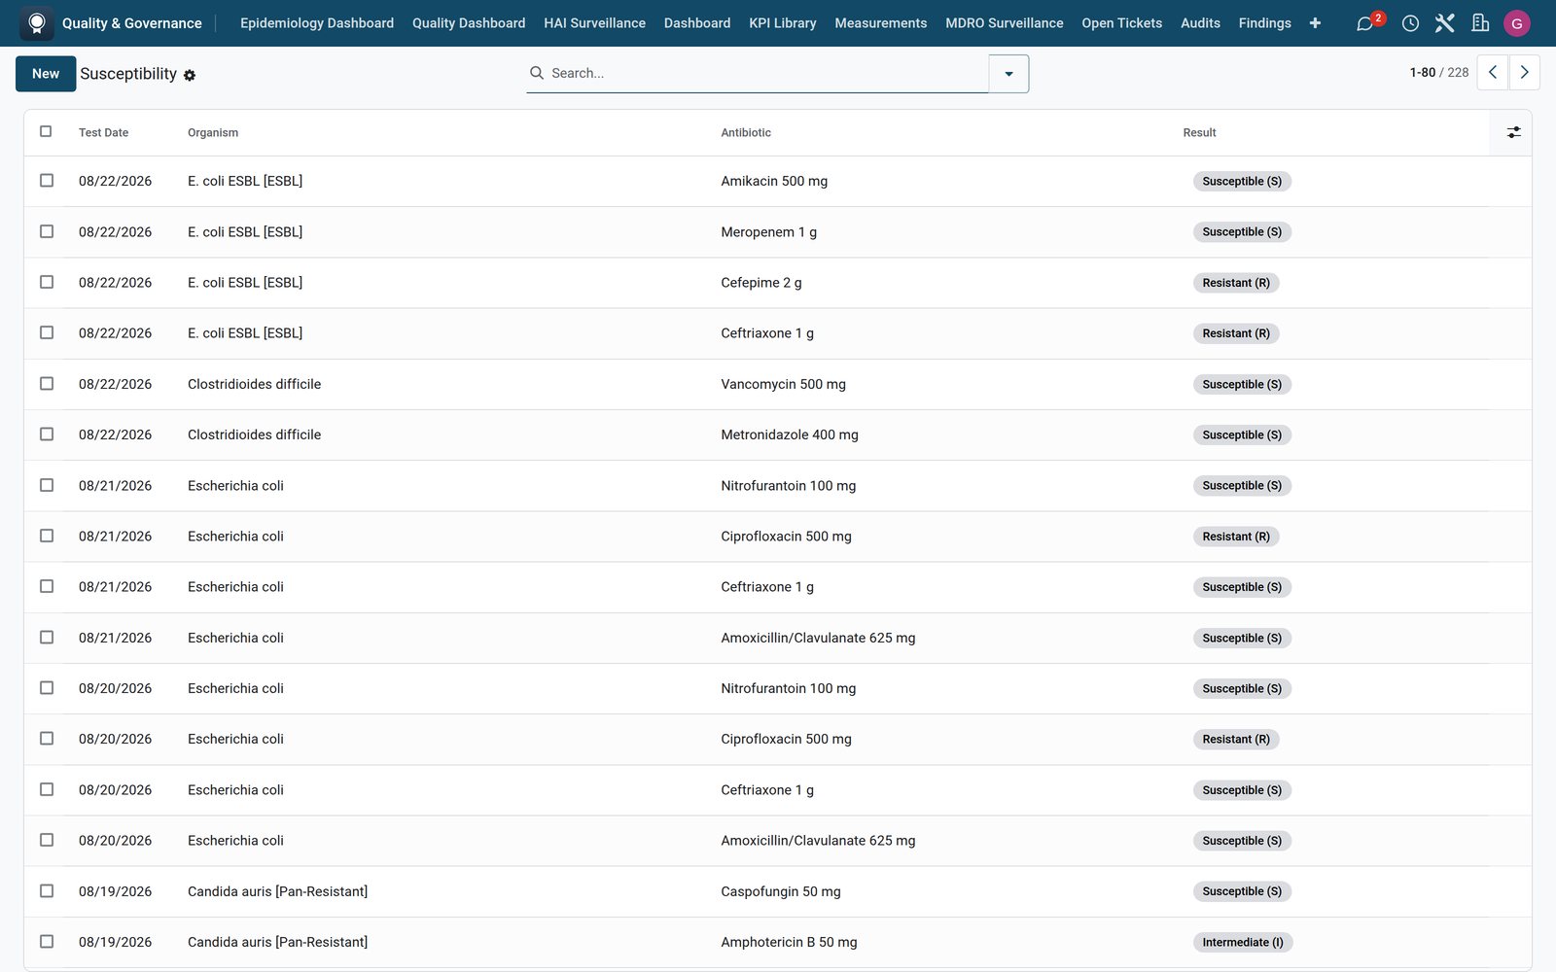Click the Intermediate (I) result badge
The image size is (1556, 972).
coord(1242,942)
